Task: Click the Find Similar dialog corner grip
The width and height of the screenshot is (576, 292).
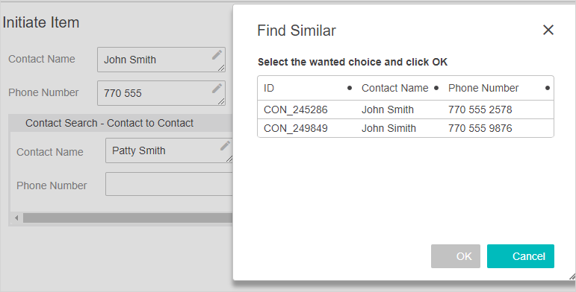Action: point(572,276)
